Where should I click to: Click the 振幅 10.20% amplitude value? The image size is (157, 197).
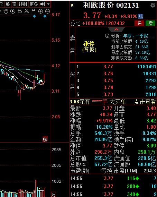104,127
